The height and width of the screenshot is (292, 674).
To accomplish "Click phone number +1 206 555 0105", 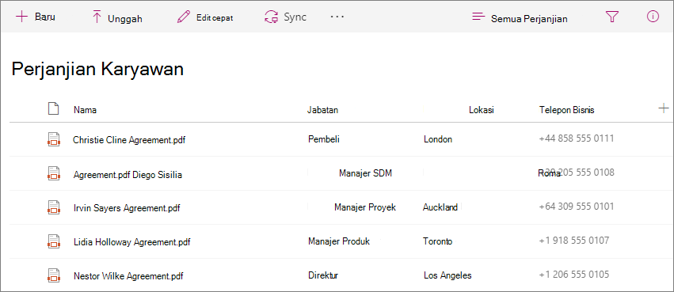I will tap(574, 274).
